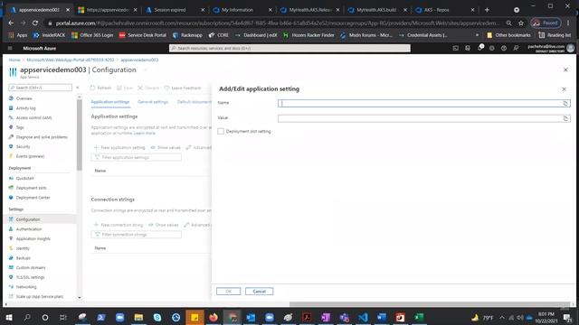579x325 pixels.
Task: Click the Cancel button in the panel
Action: [260, 292]
